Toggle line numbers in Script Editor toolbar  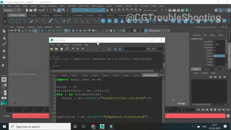click(x=109, y=49)
